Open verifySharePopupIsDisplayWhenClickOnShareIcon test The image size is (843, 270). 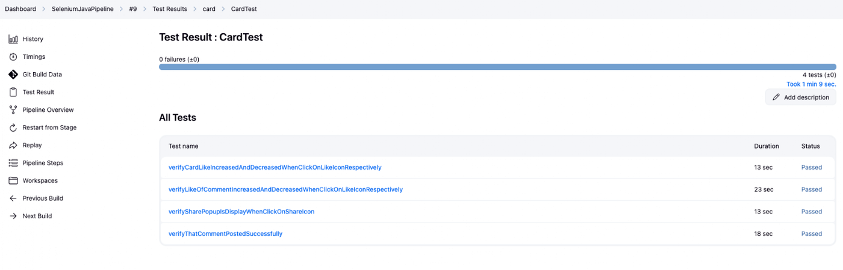tap(241, 212)
